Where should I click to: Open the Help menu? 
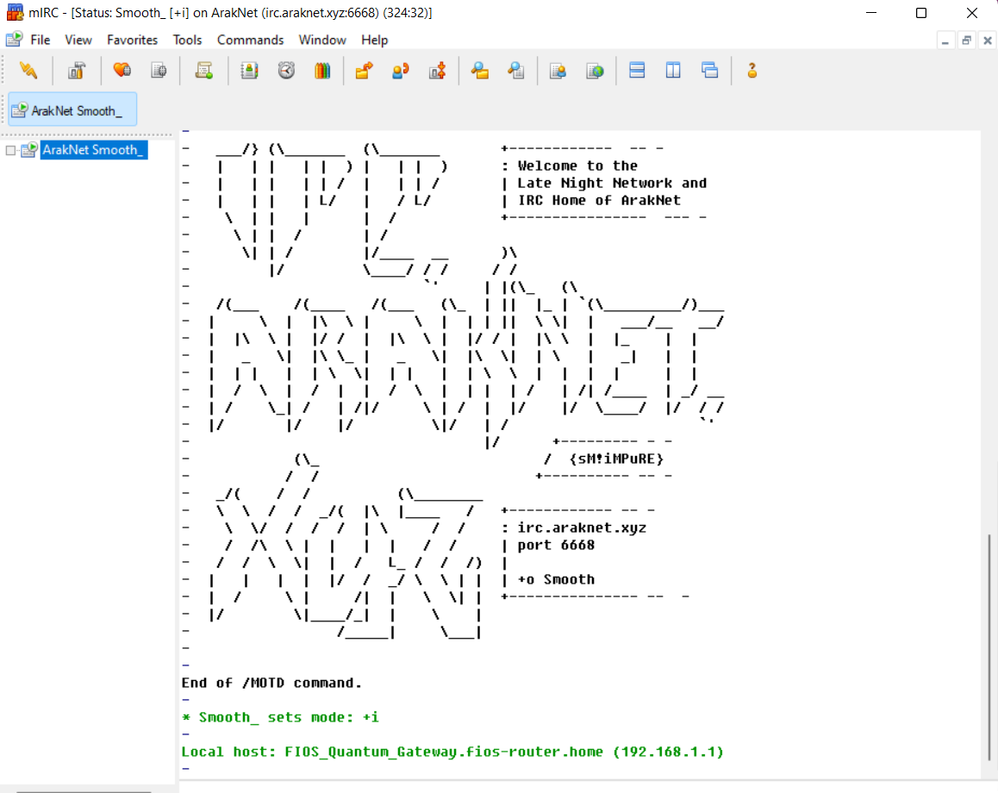(x=374, y=40)
